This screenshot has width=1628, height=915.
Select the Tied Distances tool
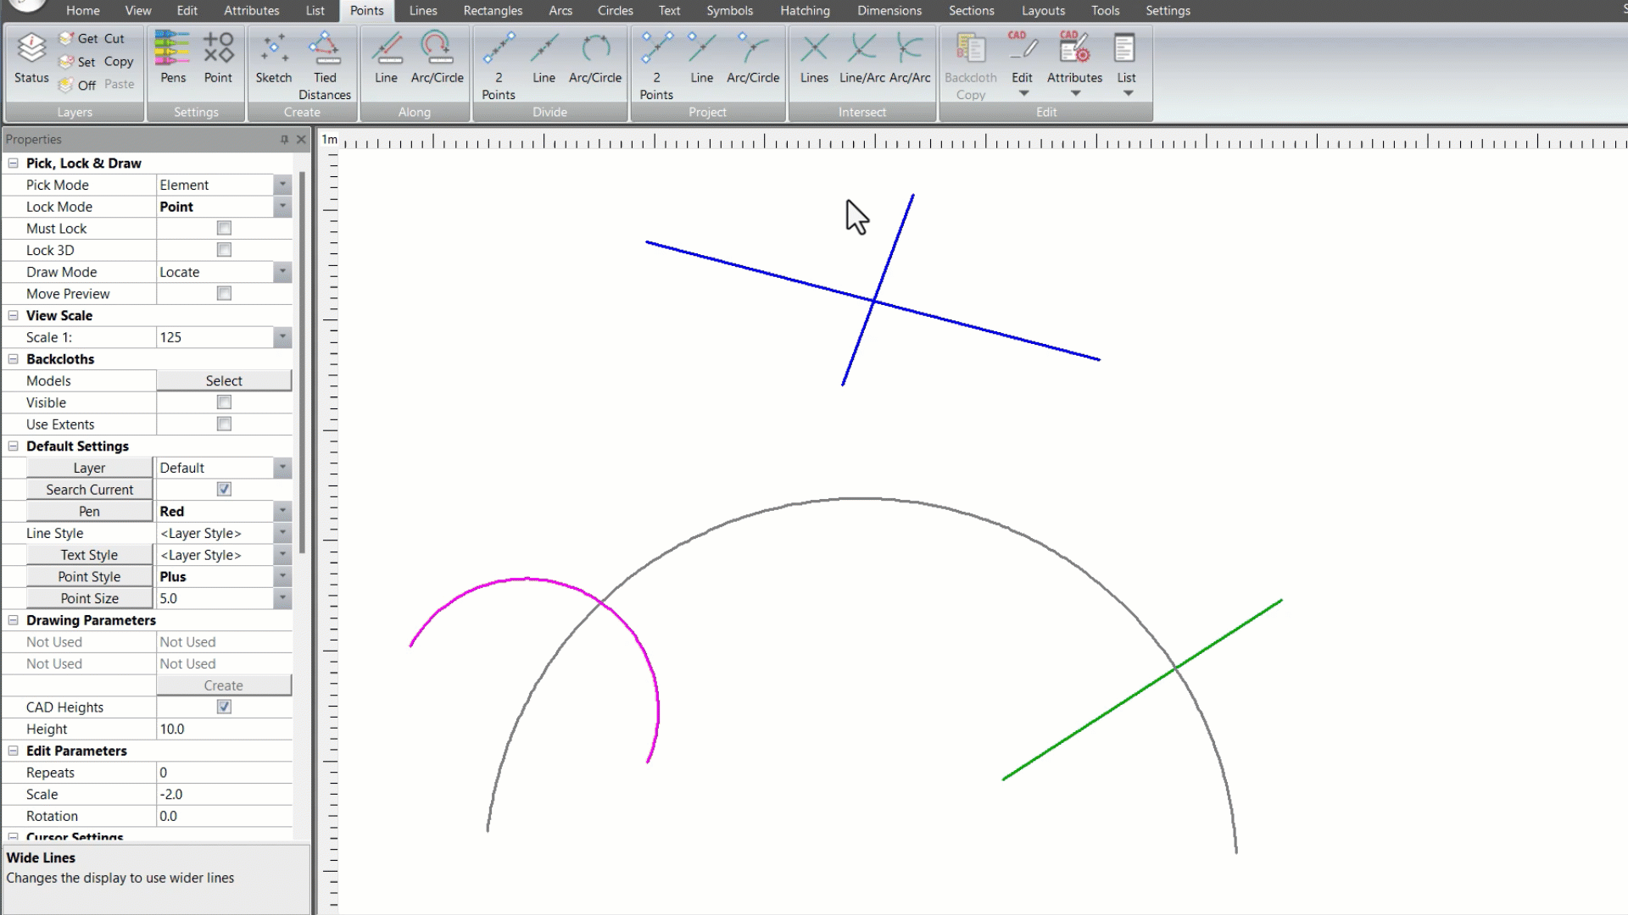click(x=325, y=51)
